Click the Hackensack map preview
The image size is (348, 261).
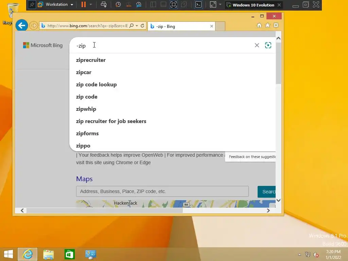(x=176, y=204)
